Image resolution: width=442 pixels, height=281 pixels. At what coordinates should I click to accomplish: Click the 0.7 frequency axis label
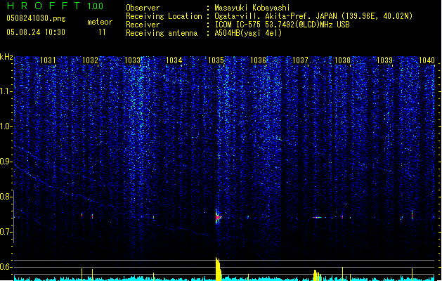pos(6,232)
